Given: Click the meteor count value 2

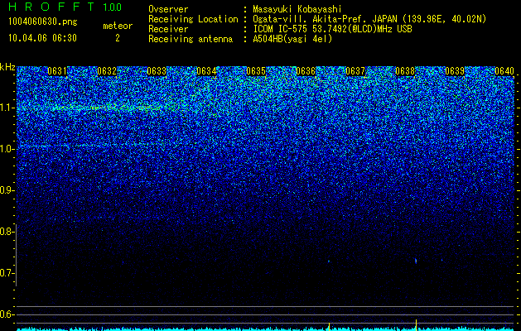Looking at the screenshot, I should point(118,38).
